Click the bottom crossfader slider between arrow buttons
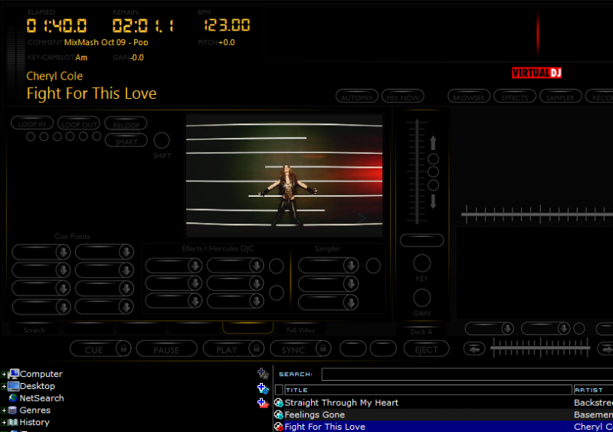Image resolution: width=613 pixels, height=432 pixels. [540, 348]
